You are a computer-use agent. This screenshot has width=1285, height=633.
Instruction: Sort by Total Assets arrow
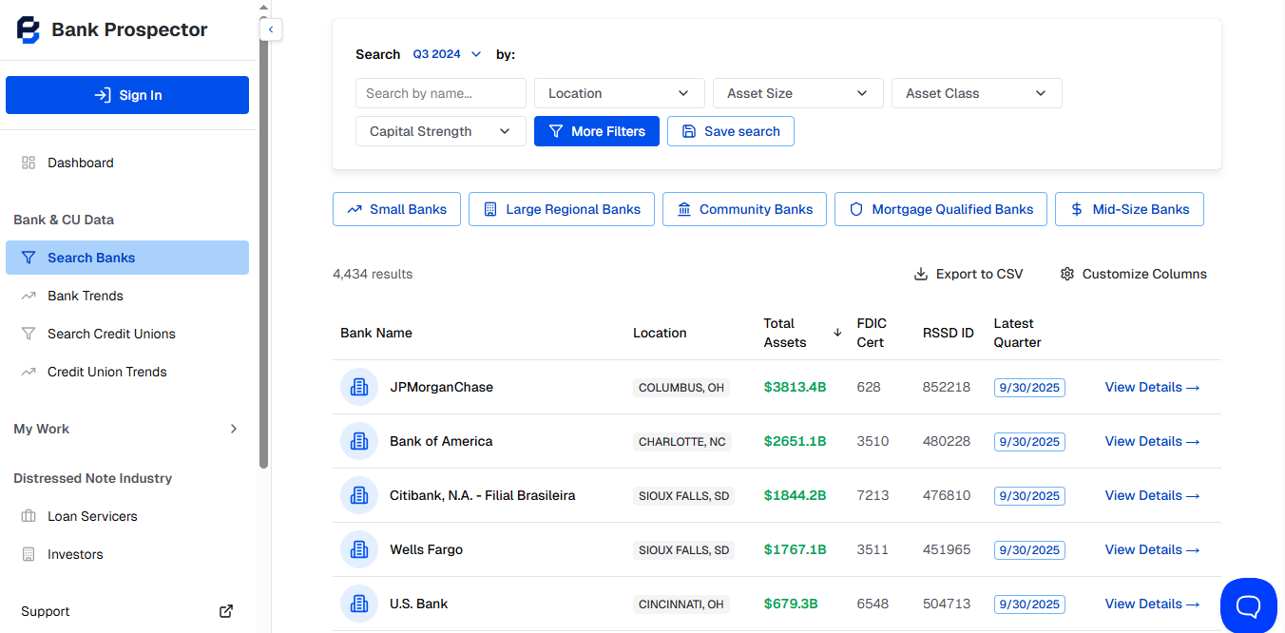click(x=837, y=333)
